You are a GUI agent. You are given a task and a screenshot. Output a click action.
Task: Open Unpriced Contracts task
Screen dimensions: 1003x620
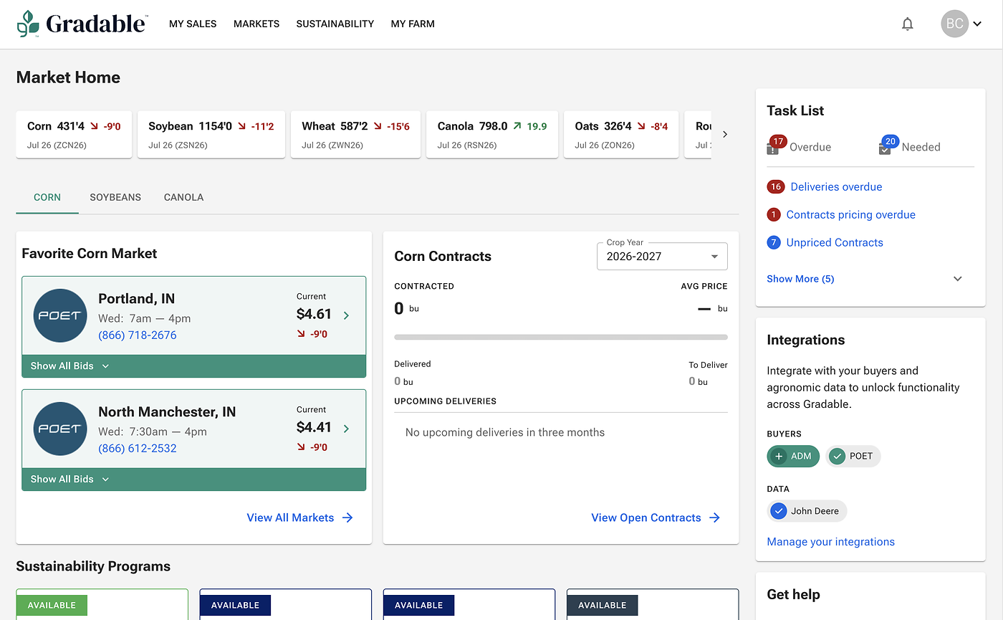click(x=835, y=242)
